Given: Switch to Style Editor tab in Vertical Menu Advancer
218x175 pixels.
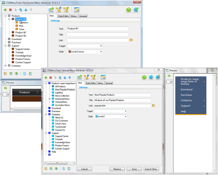Looking at the screenshot, I should tap(91, 83).
